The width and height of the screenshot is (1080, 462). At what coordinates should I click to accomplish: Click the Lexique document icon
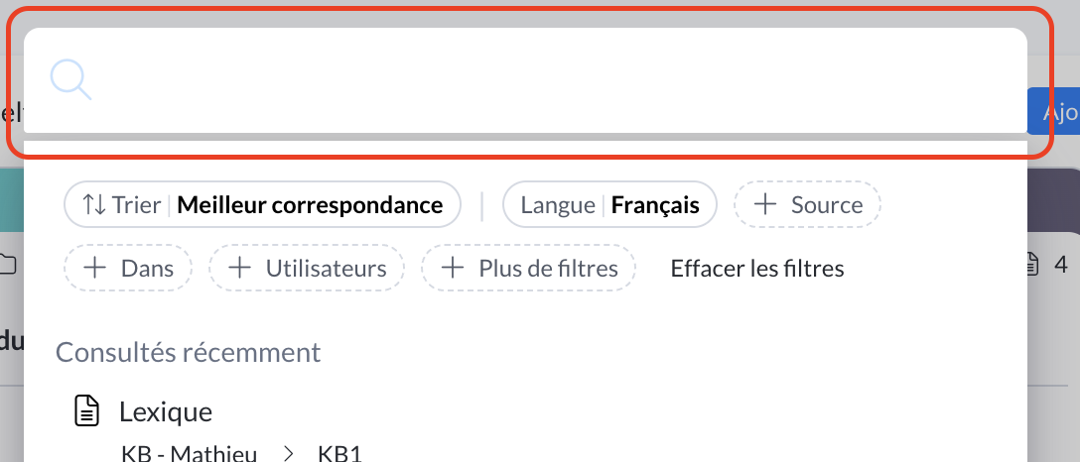click(x=88, y=411)
